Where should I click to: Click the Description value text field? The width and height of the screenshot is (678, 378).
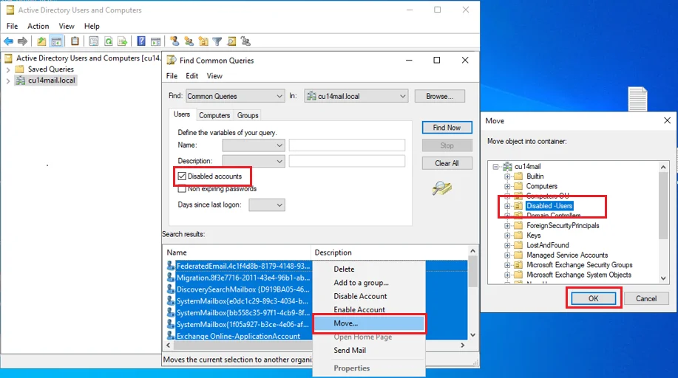click(348, 161)
